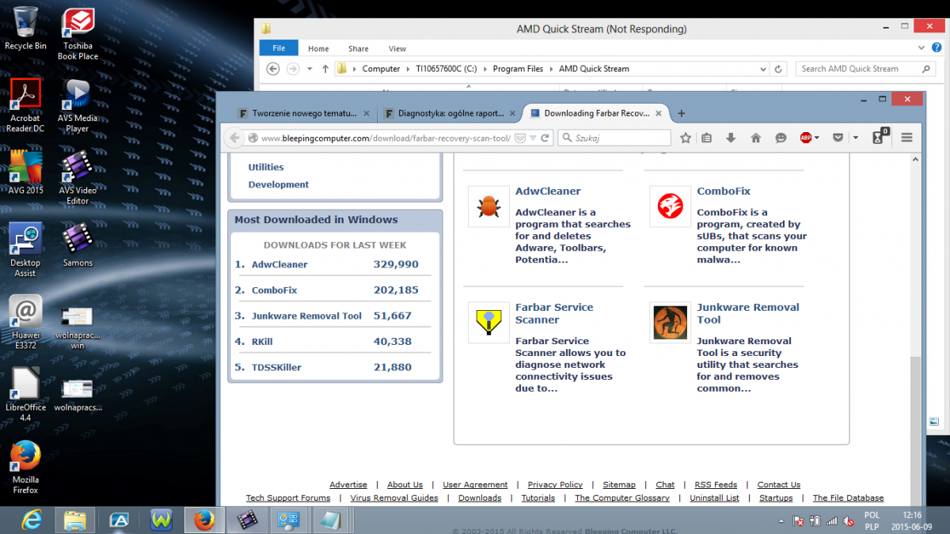Screen dimensions: 950x534
Task: Select the 'Downloading Farbar Recov...' tab
Action: pos(596,113)
